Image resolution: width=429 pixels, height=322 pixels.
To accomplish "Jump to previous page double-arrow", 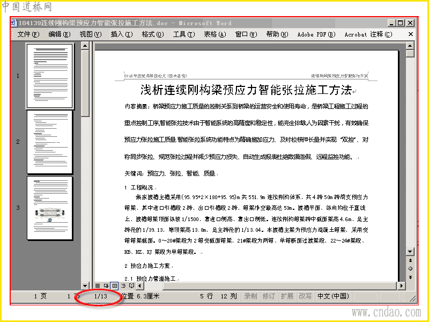I will tap(410, 260).
